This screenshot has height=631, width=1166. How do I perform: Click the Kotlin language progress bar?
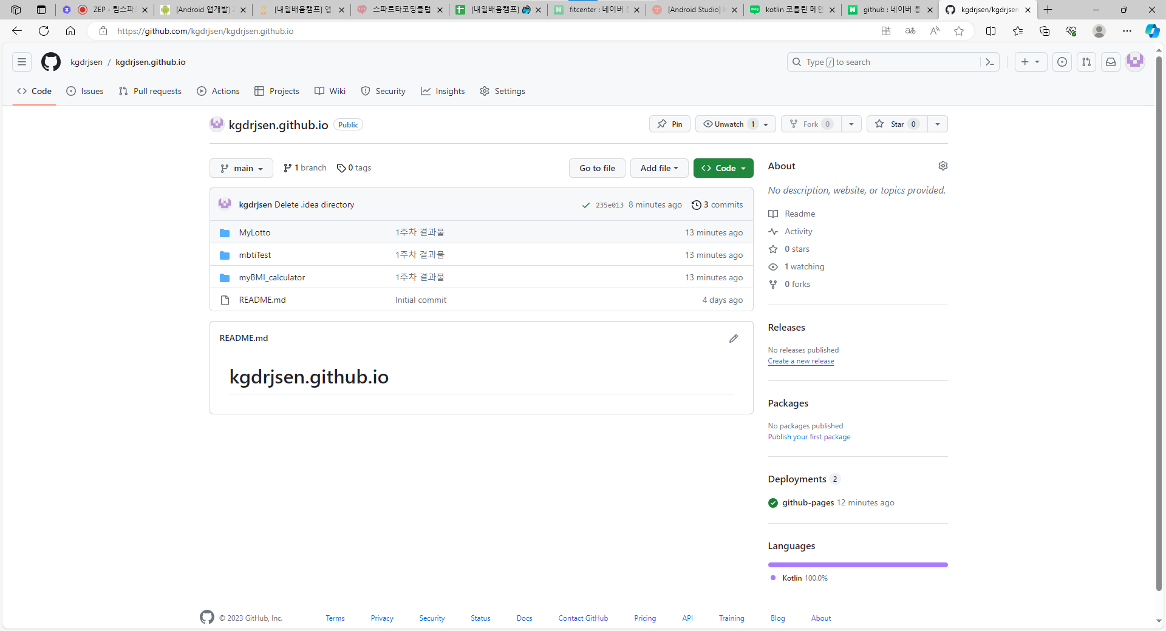tap(857, 565)
